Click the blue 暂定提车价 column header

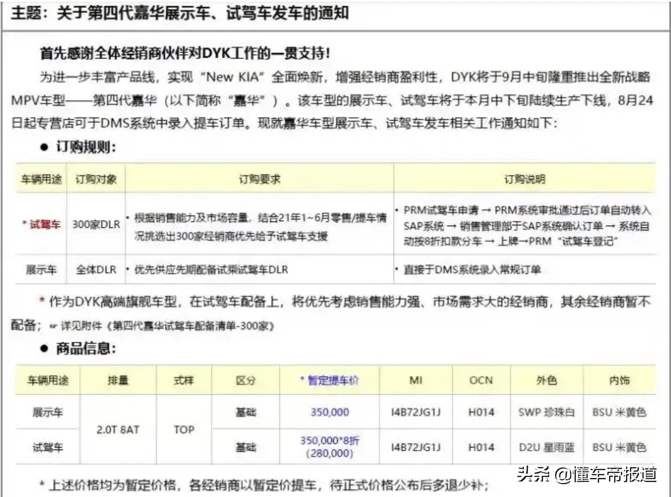330,380
